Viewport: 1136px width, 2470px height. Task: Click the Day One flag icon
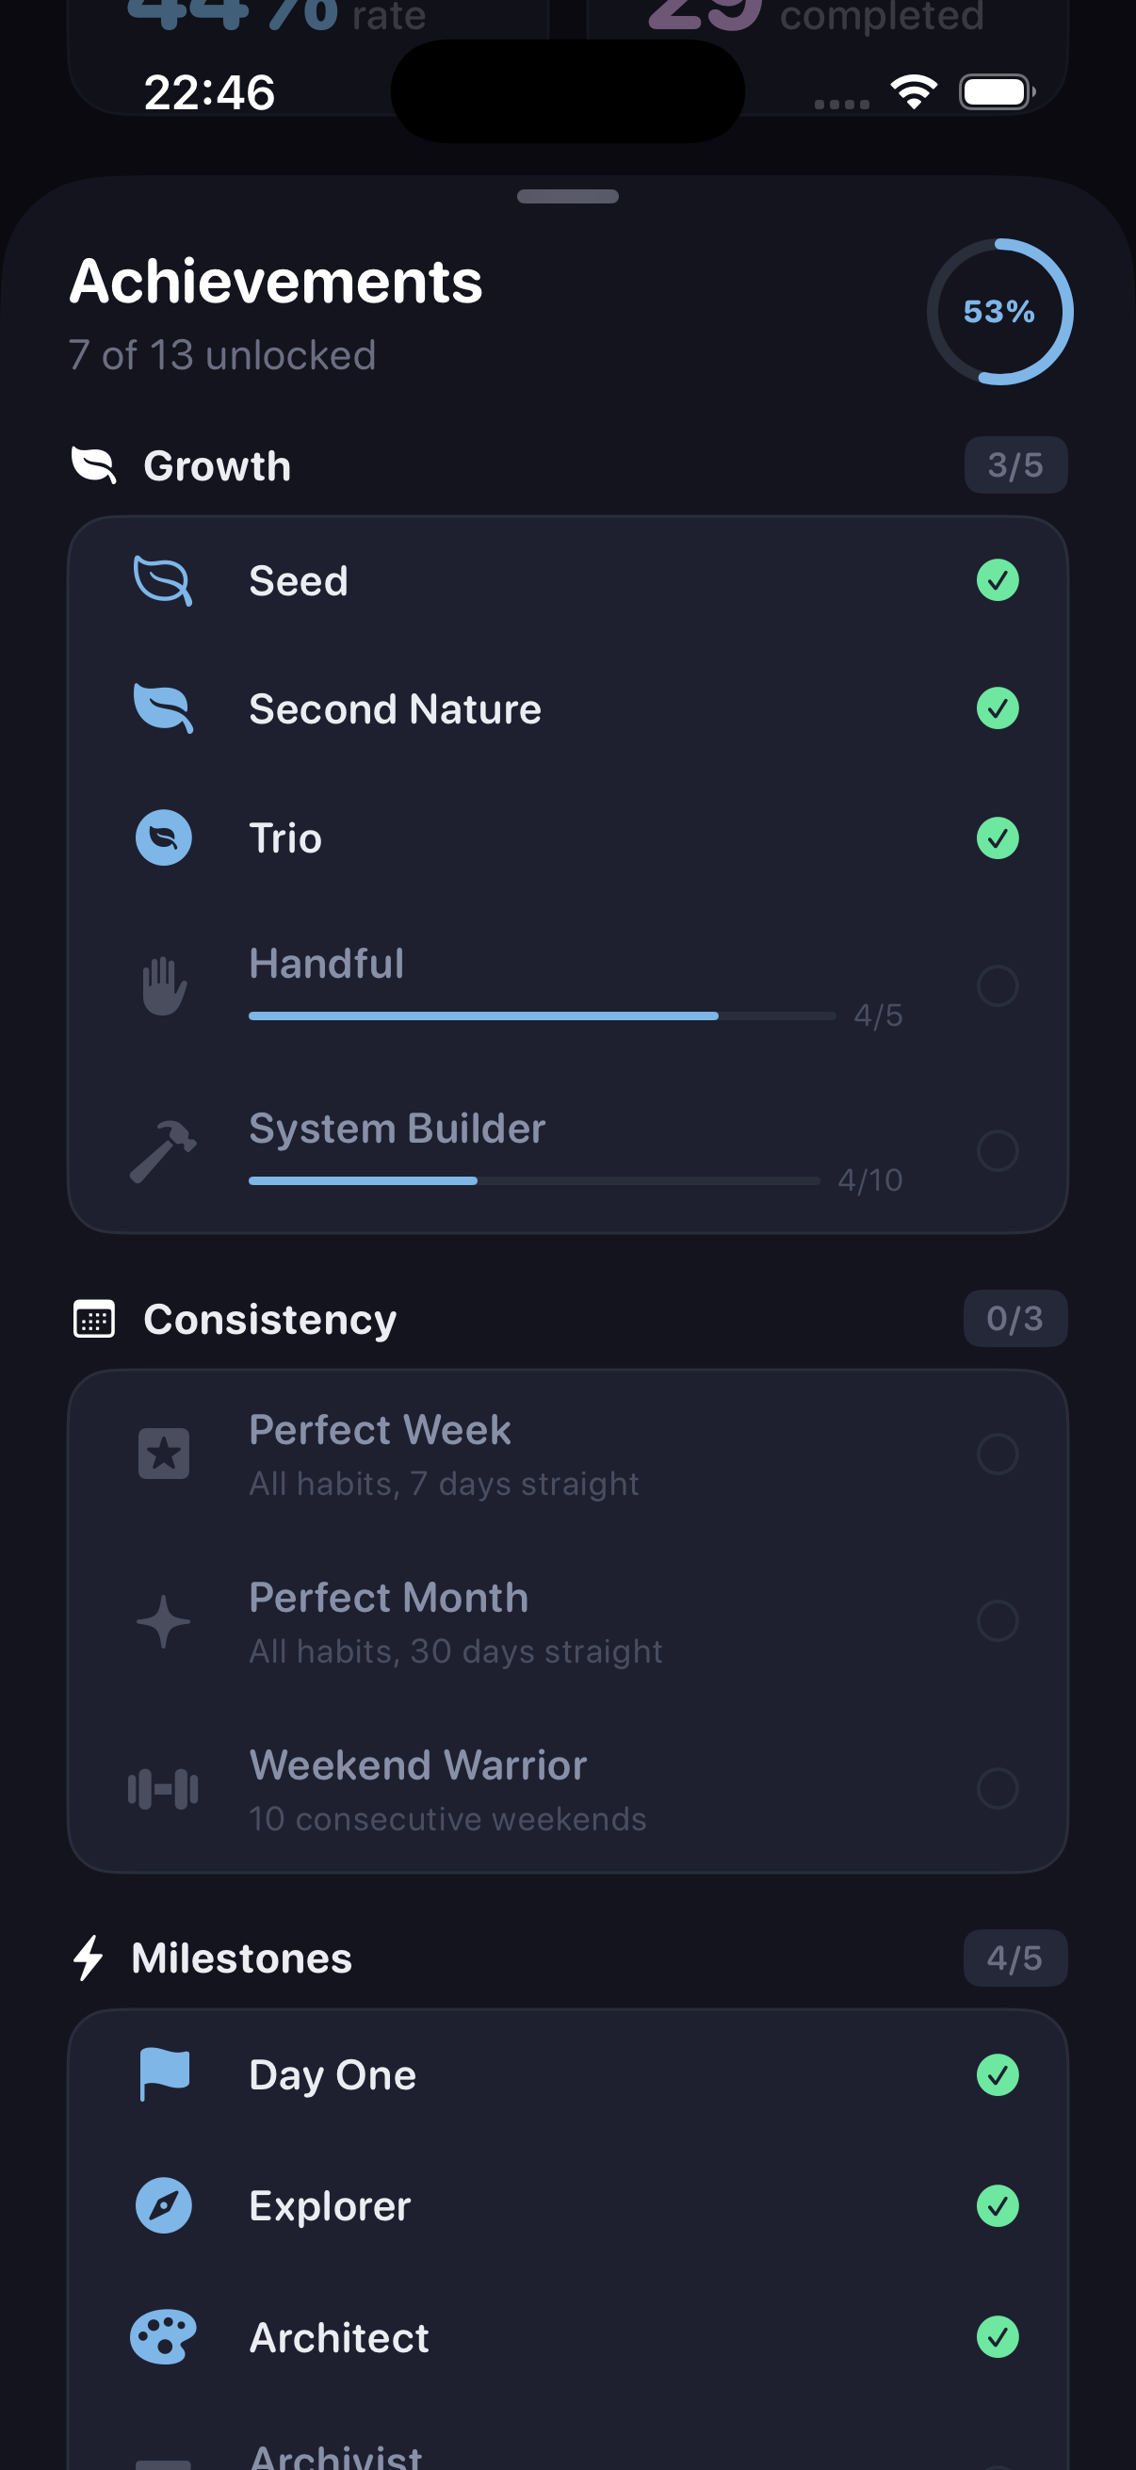(163, 2074)
